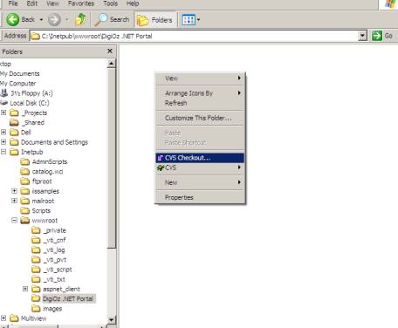Expand the aspnet_client folder node
Viewport: 398px width, 328px height.
tap(25, 289)
